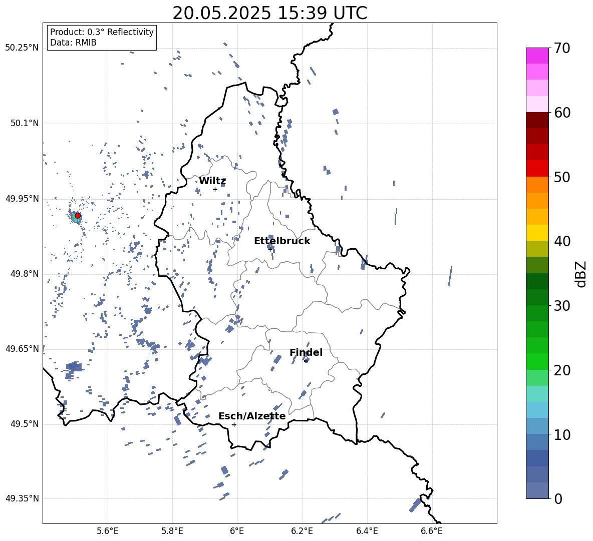Click the 5.6°E longitude label

click(x=108, y=531)
